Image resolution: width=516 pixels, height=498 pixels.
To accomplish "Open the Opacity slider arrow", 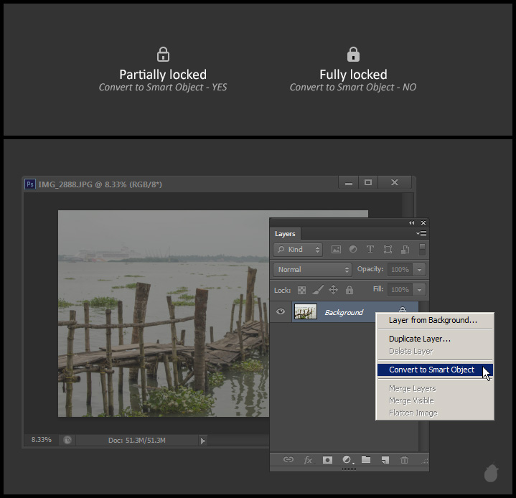I will coord(419,270).
